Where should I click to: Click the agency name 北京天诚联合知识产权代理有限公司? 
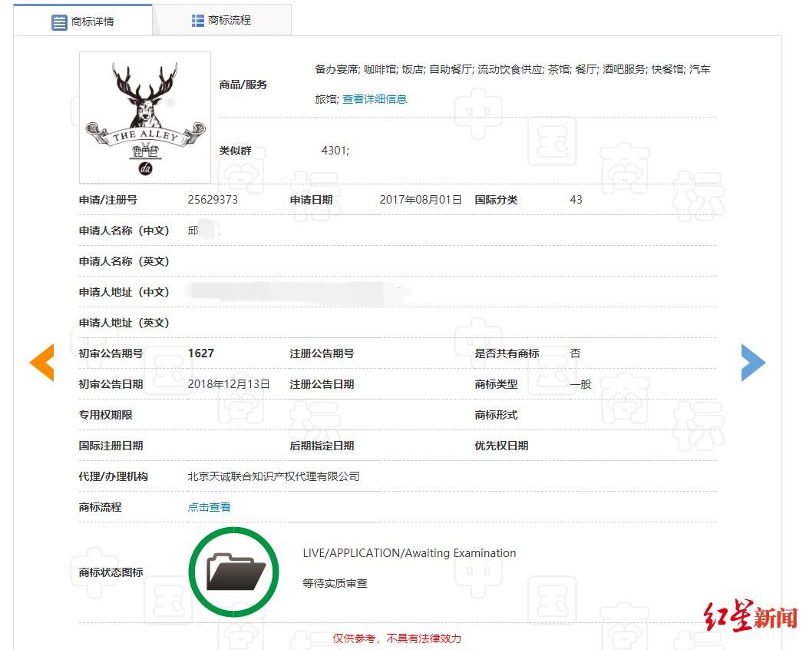(x=274, y=476)
